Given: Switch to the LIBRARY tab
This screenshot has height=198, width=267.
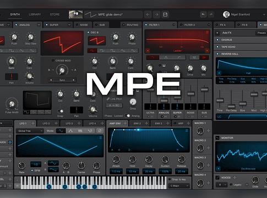Looking at the screenshot, I should pyautogui.click(x=35, y=14).
